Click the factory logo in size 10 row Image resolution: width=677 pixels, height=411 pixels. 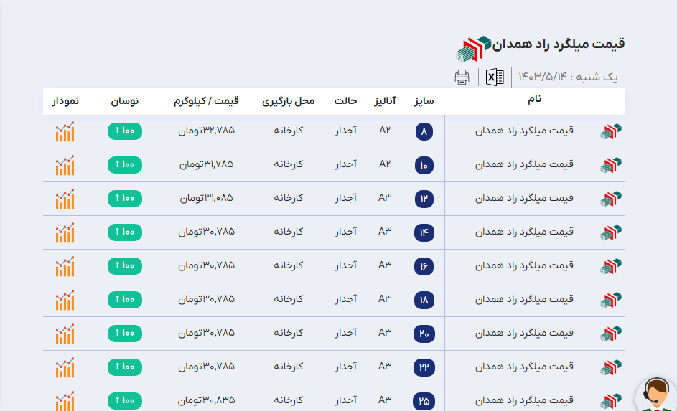(x=611, y=165)
